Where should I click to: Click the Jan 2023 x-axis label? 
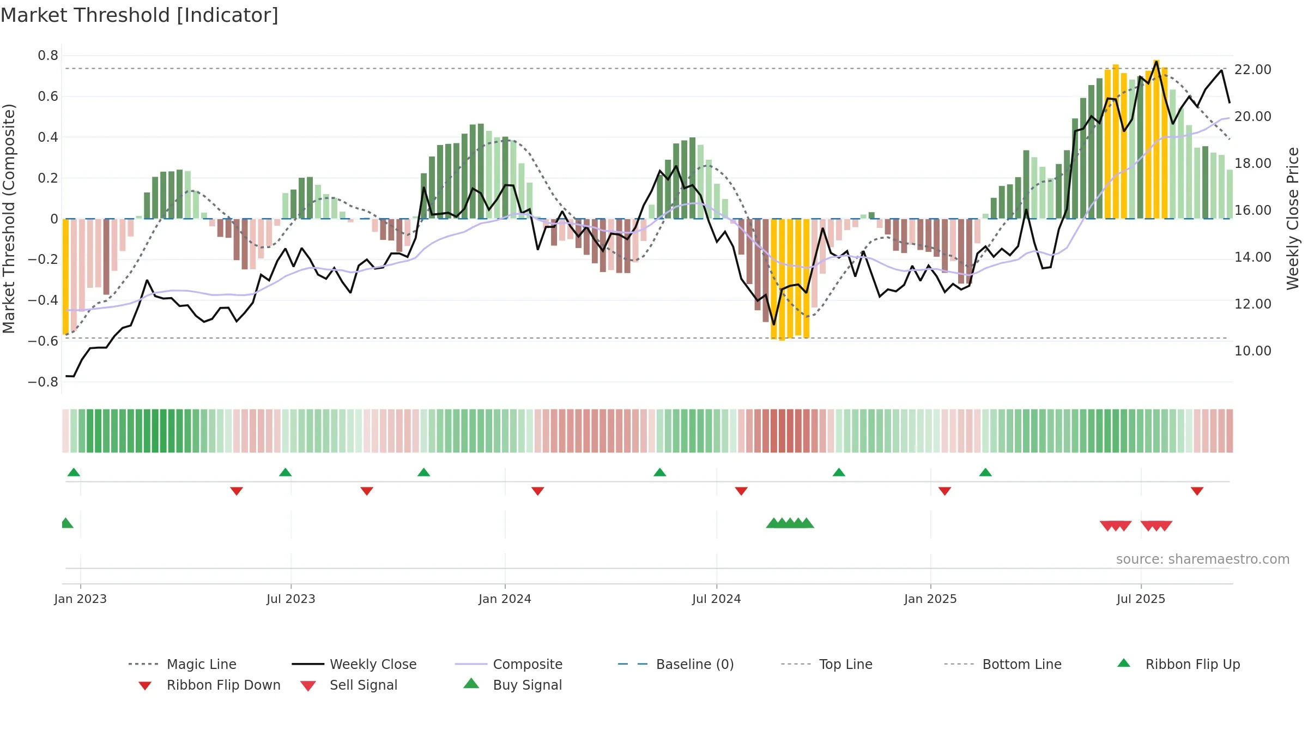point(81,599)
